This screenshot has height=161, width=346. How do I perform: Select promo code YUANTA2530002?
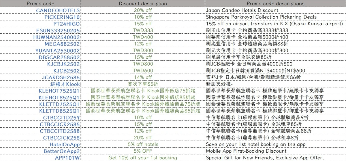point(58,51)
